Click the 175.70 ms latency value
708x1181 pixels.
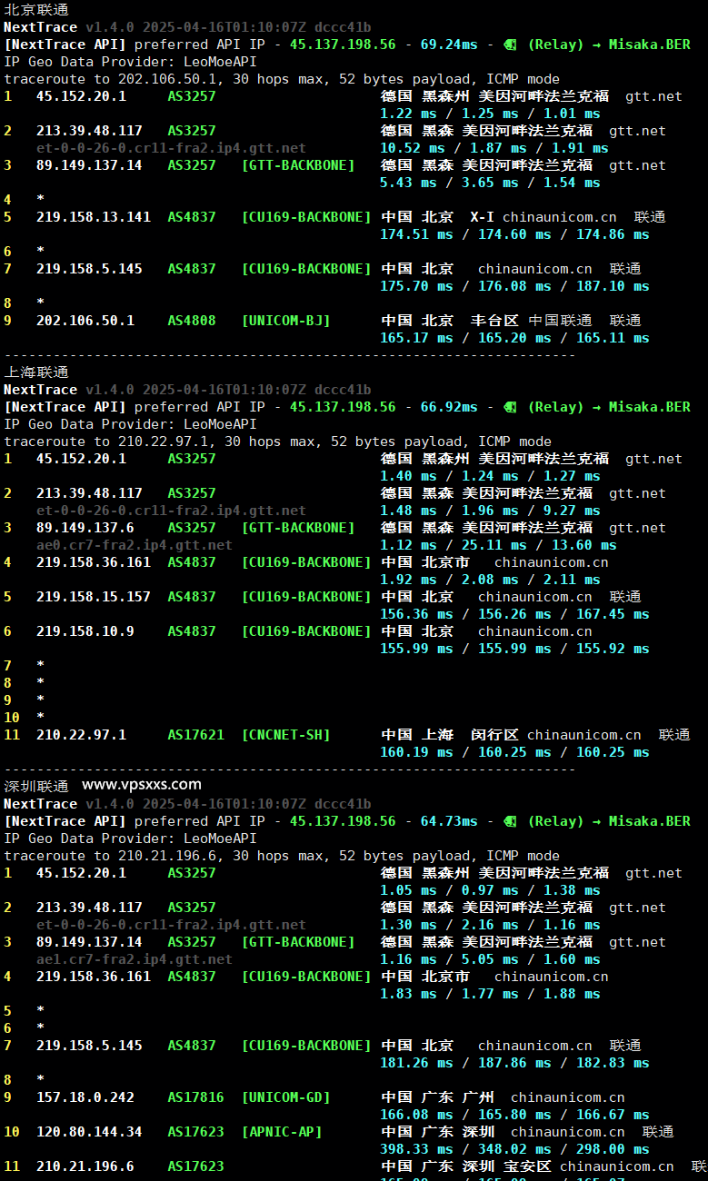point(416,286)
